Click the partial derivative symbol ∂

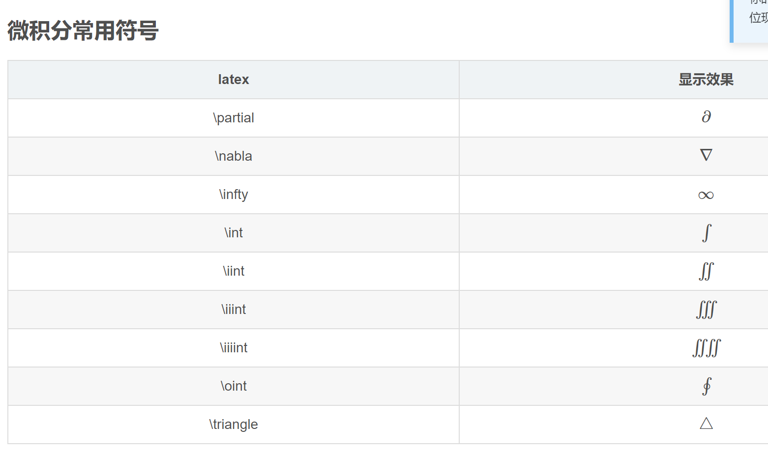[706, 117]
